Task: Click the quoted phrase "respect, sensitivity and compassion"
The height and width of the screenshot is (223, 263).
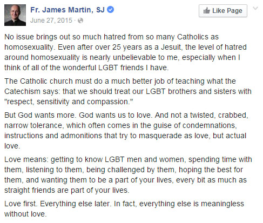Action: pyautogui.click(x=69, y=102)
